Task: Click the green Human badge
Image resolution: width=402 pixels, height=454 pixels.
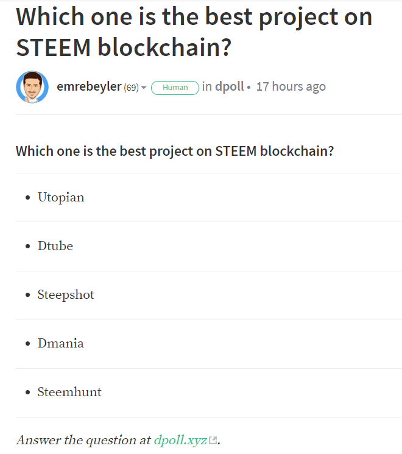Action: (175, 88)
